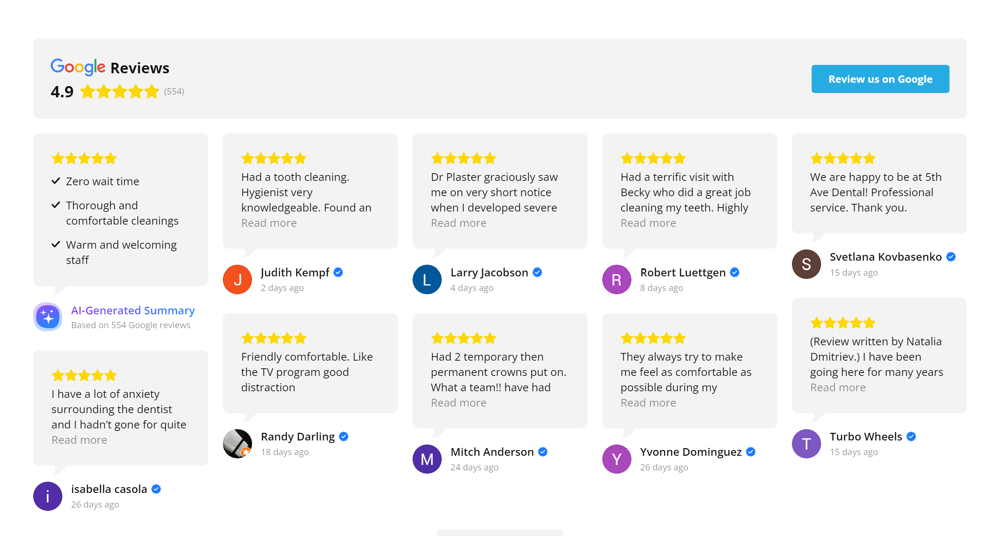The width and height of the screenshot is (990, 536).
Task: Click the Review us on Google button
Action: [880, 79]
